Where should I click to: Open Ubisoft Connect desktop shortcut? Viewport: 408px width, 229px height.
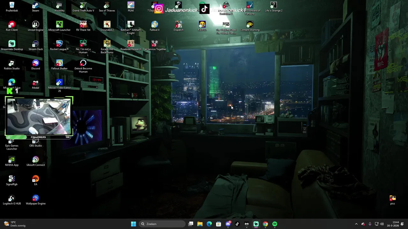click(36, 162)
